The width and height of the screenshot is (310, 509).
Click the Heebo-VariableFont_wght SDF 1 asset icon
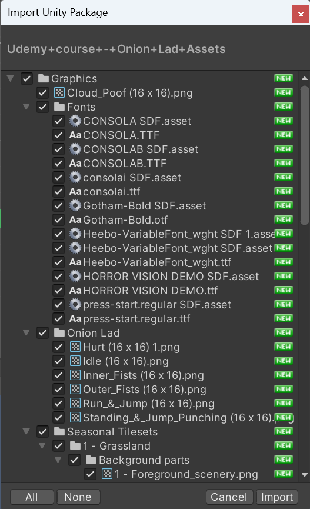tap(75, 234)
